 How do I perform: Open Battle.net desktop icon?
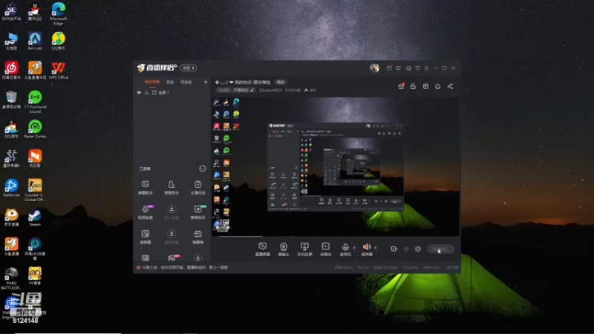[x=11, y=189]
